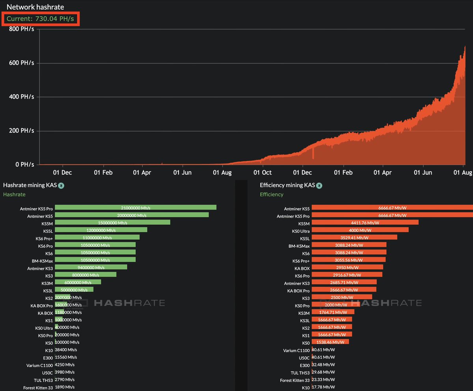This screenshot has width=473, height=391.
Task: Click the Forest Kitten 33 1890 Mh/s value
Action: pyautogui.click(x=65, y=387)
